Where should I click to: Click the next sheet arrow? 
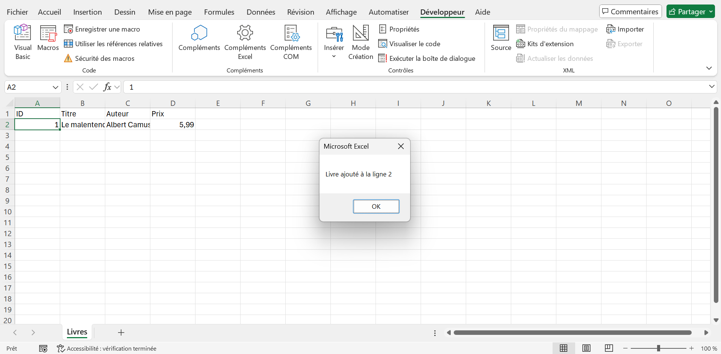pos(33,332)
